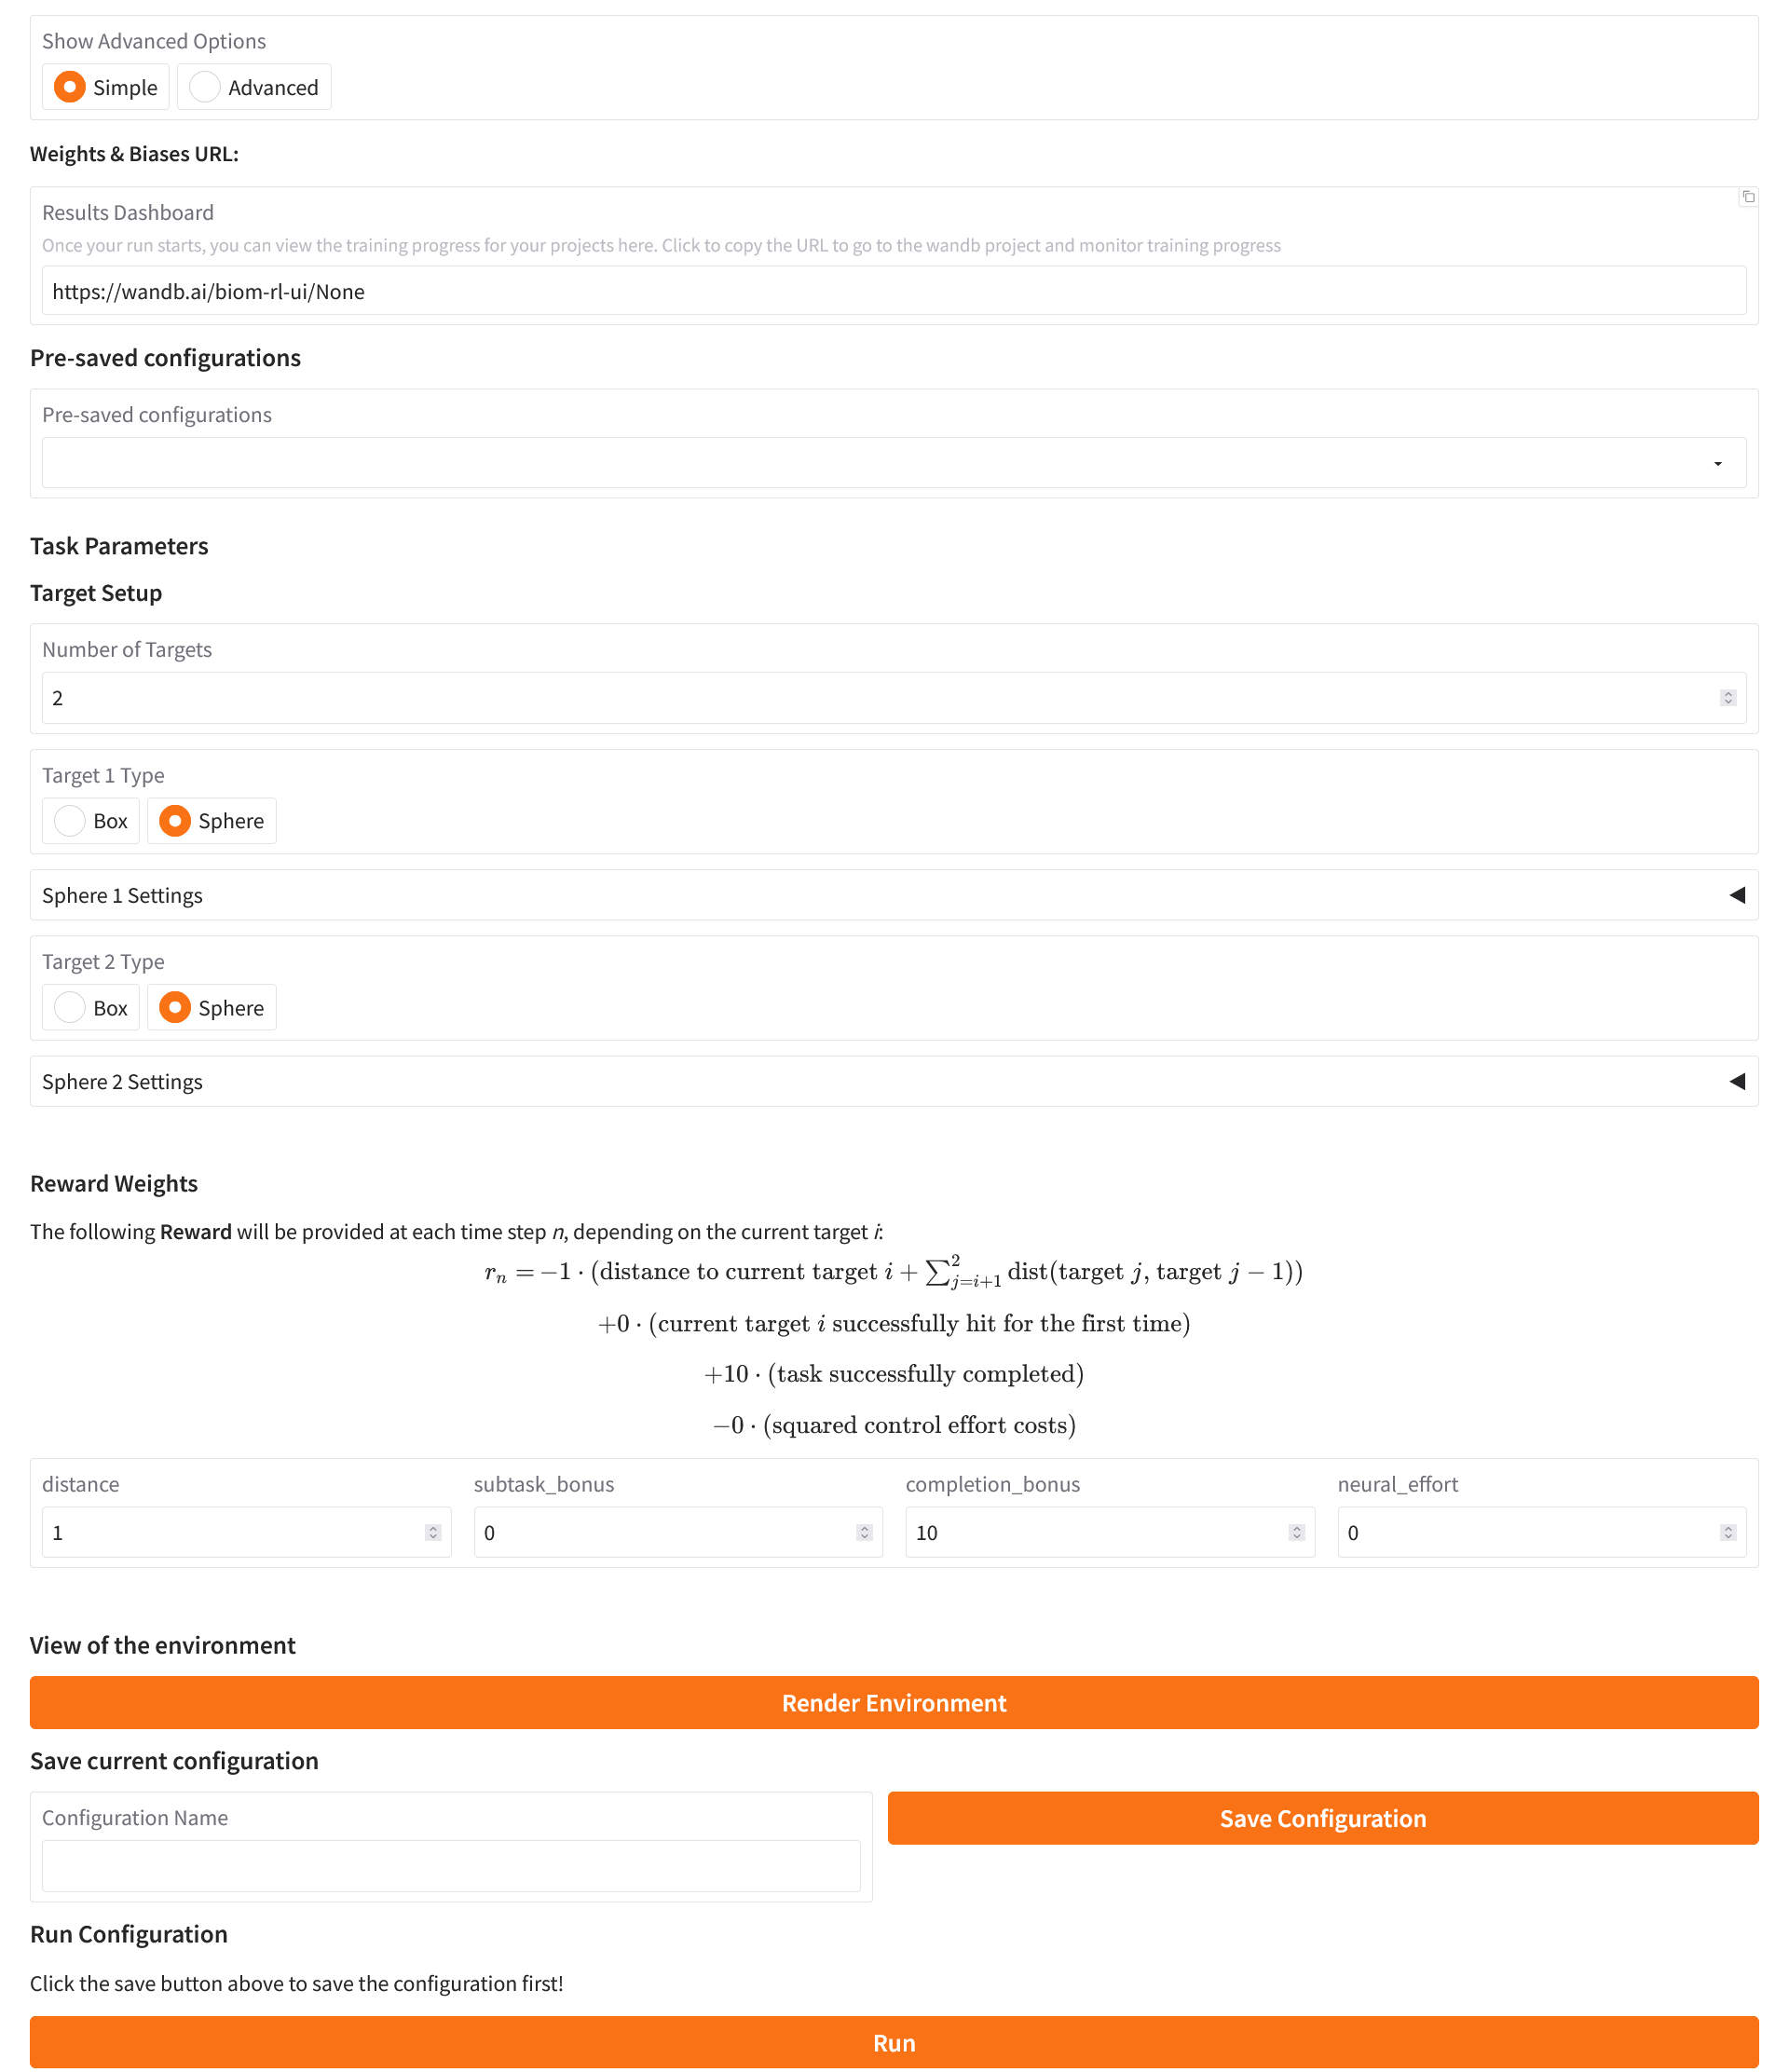Click the Save Configuration button
1789x2072 pixels.
1322,1818
